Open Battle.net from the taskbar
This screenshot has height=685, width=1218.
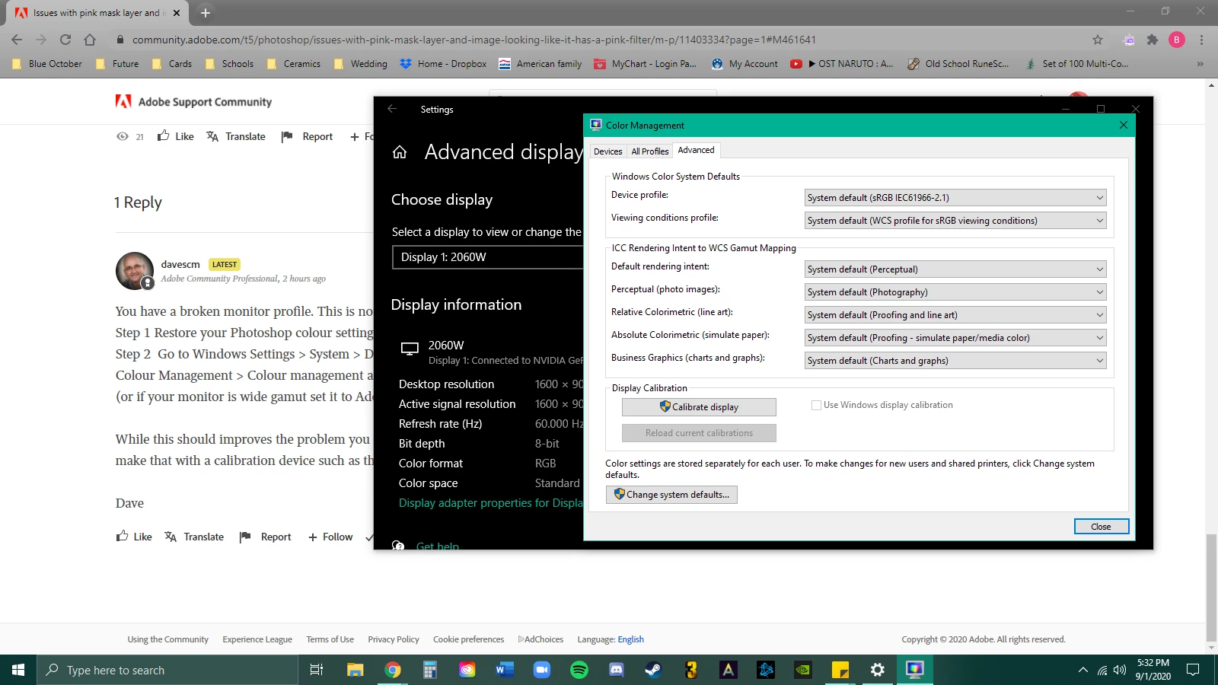(x=766, y=670)
